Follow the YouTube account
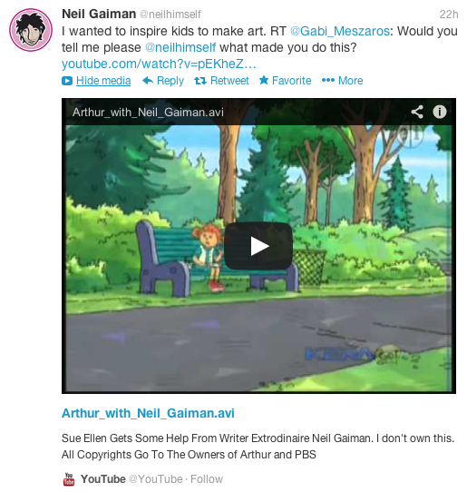Screen dimensions: 467x492 (x=207, y=479)
